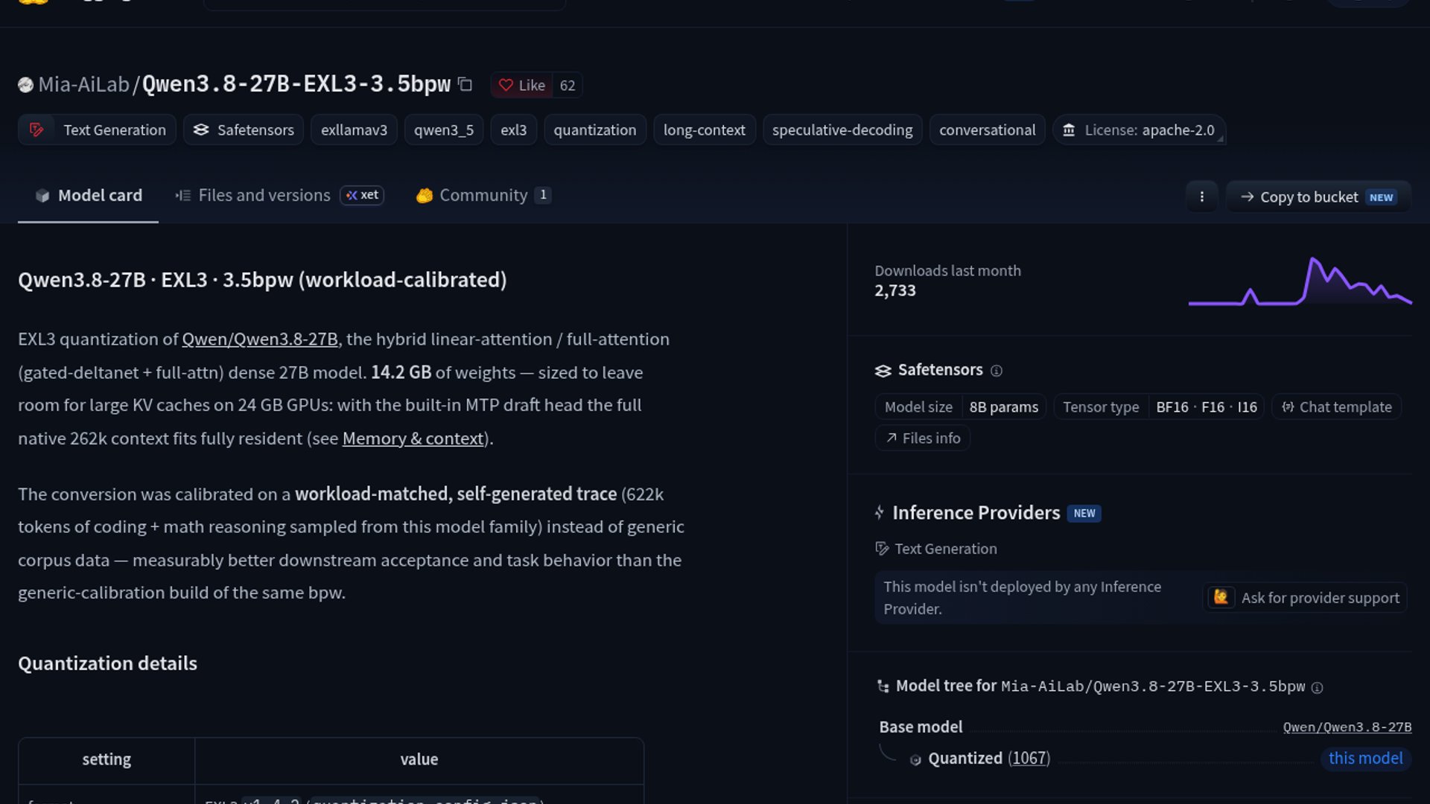Open the Qwen/Qwen3.8-27B link in description
The image size is (1430, 804).
click(x=260, y=339)
